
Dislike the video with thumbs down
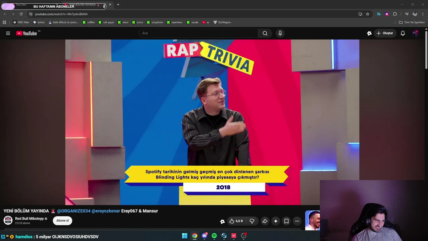(252, 221)
